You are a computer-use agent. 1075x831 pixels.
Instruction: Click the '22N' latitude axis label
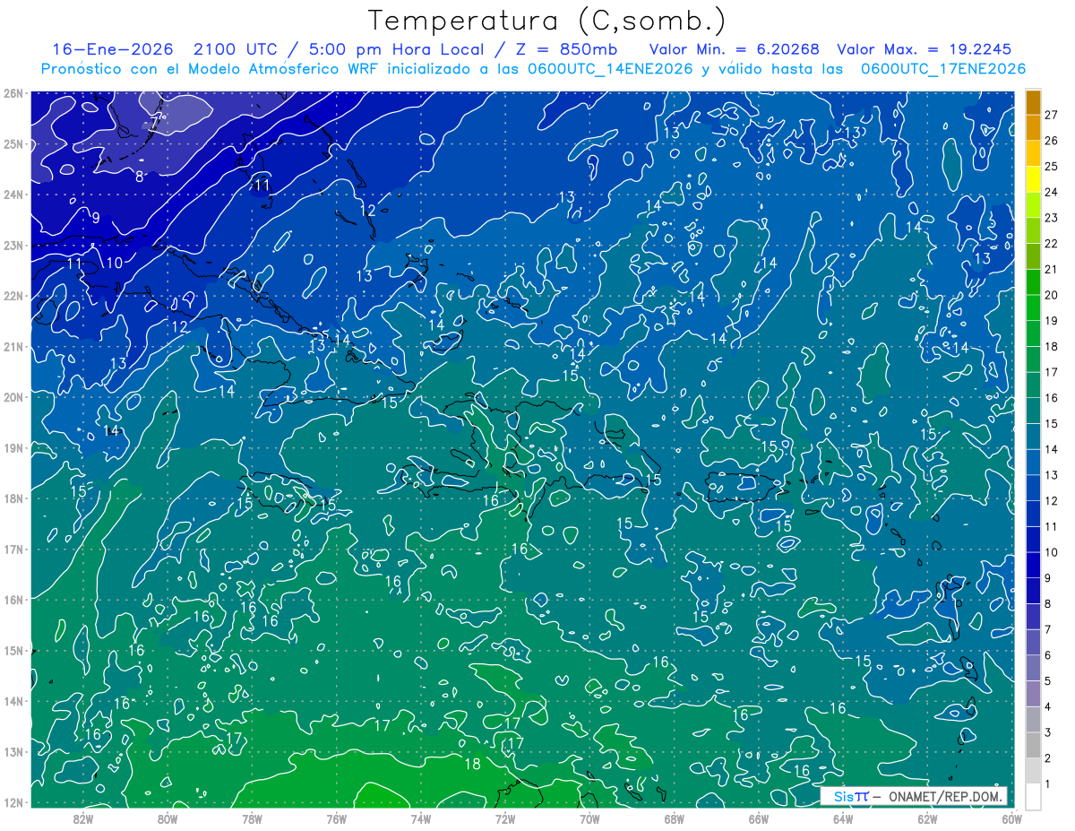(13, 296)
